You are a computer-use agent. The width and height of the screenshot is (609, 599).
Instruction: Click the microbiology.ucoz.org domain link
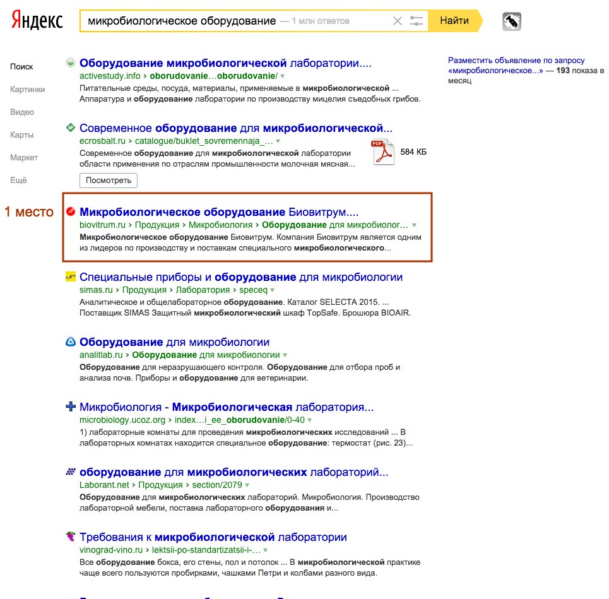point(122,420)
